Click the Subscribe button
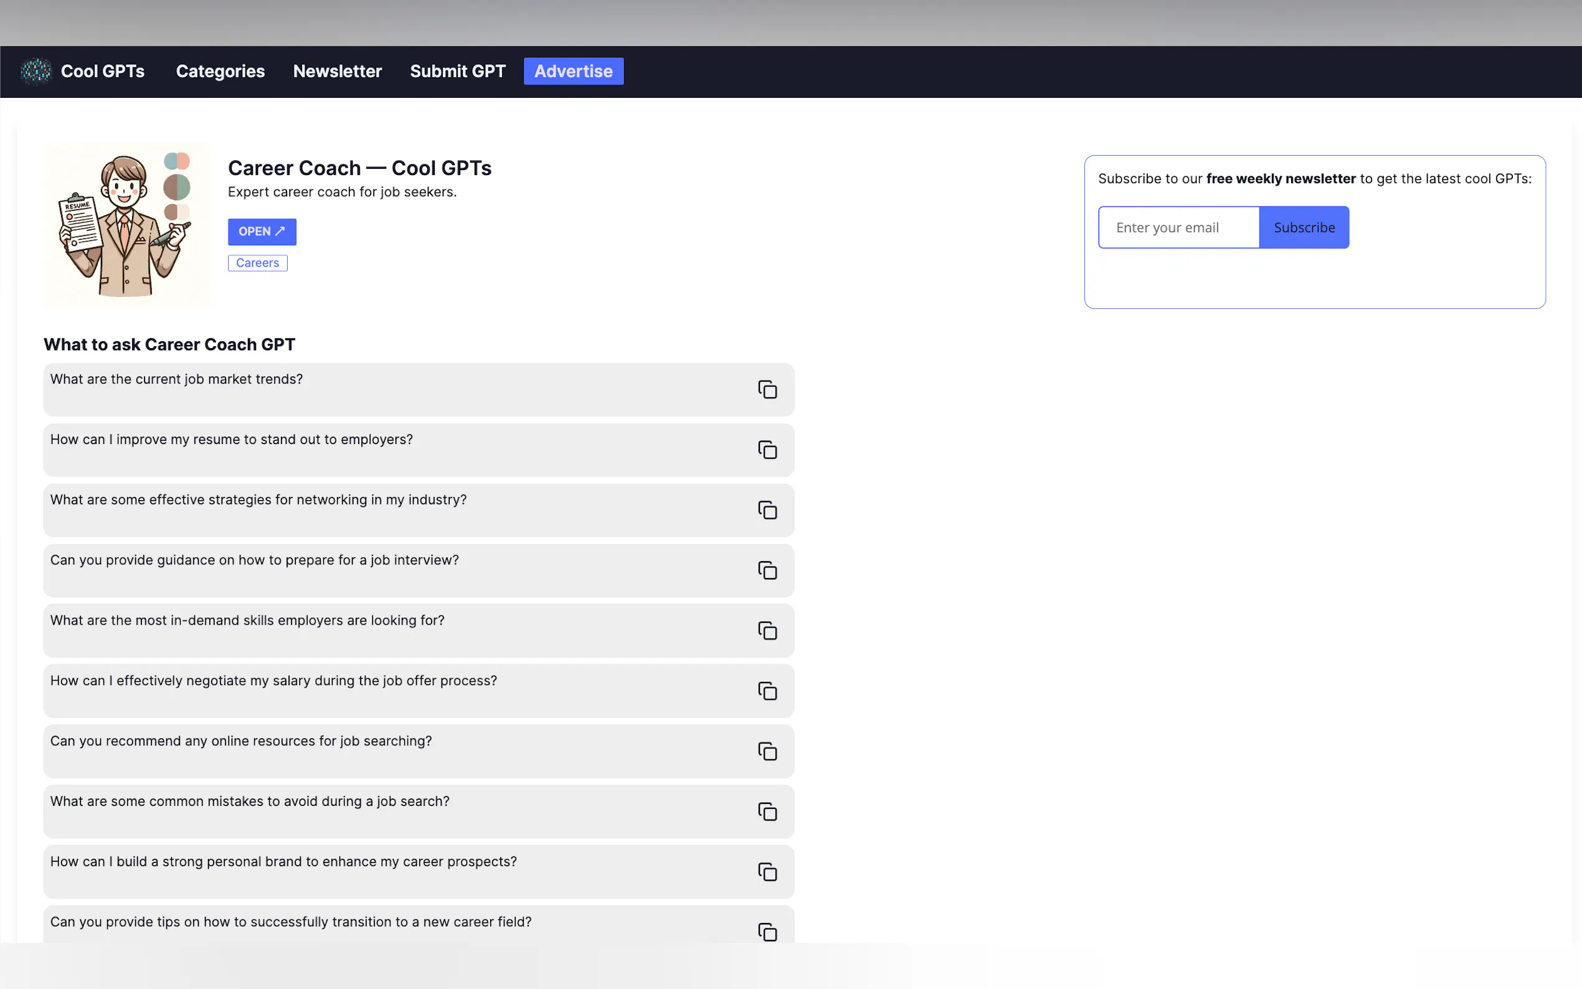 pyautogui.click(x=1304, y=227)
